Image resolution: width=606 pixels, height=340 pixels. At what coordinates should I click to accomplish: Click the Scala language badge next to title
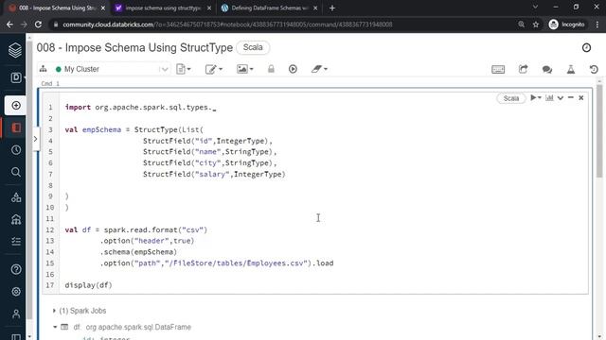tap(253, 47)
